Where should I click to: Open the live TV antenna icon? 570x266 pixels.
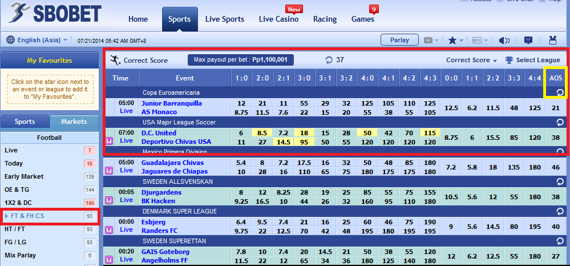point(553,40)
